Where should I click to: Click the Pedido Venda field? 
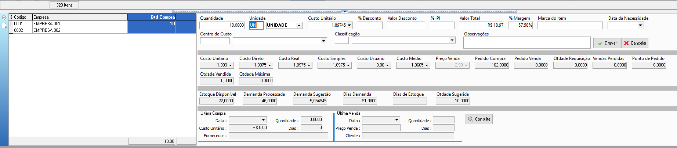pyautogui.click(x=531, y=65)
